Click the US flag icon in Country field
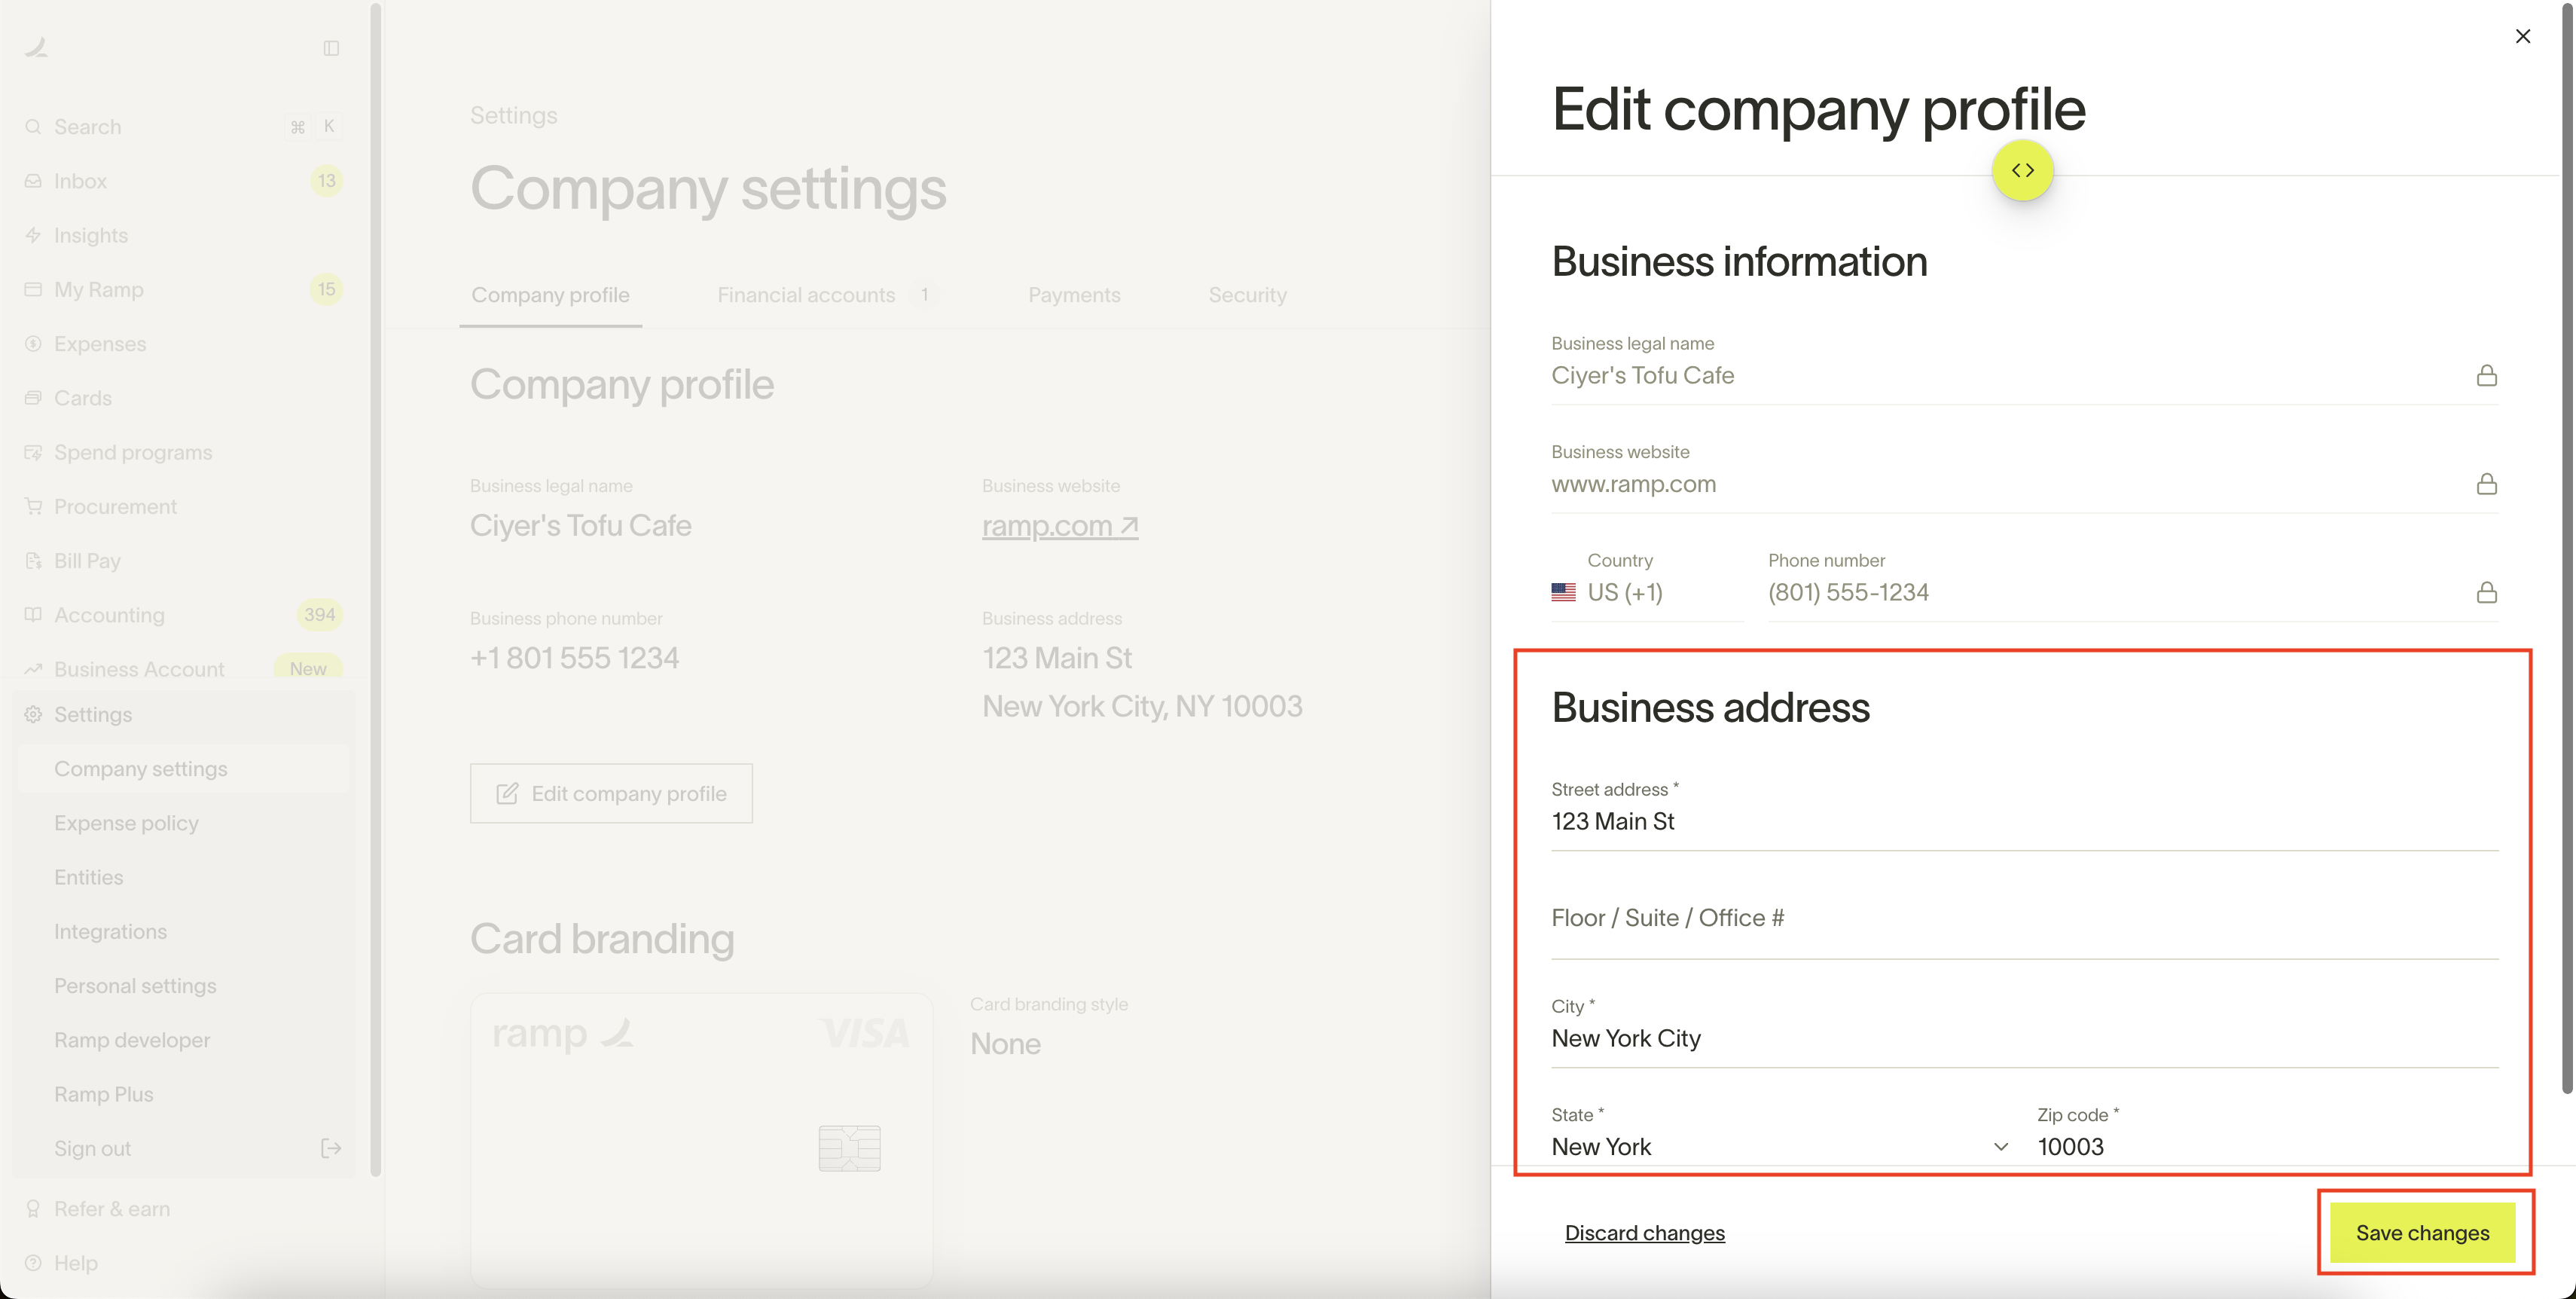The width and height of the screenshot is (2576, 1299). pyautogui.click(x=1563, y=592)
